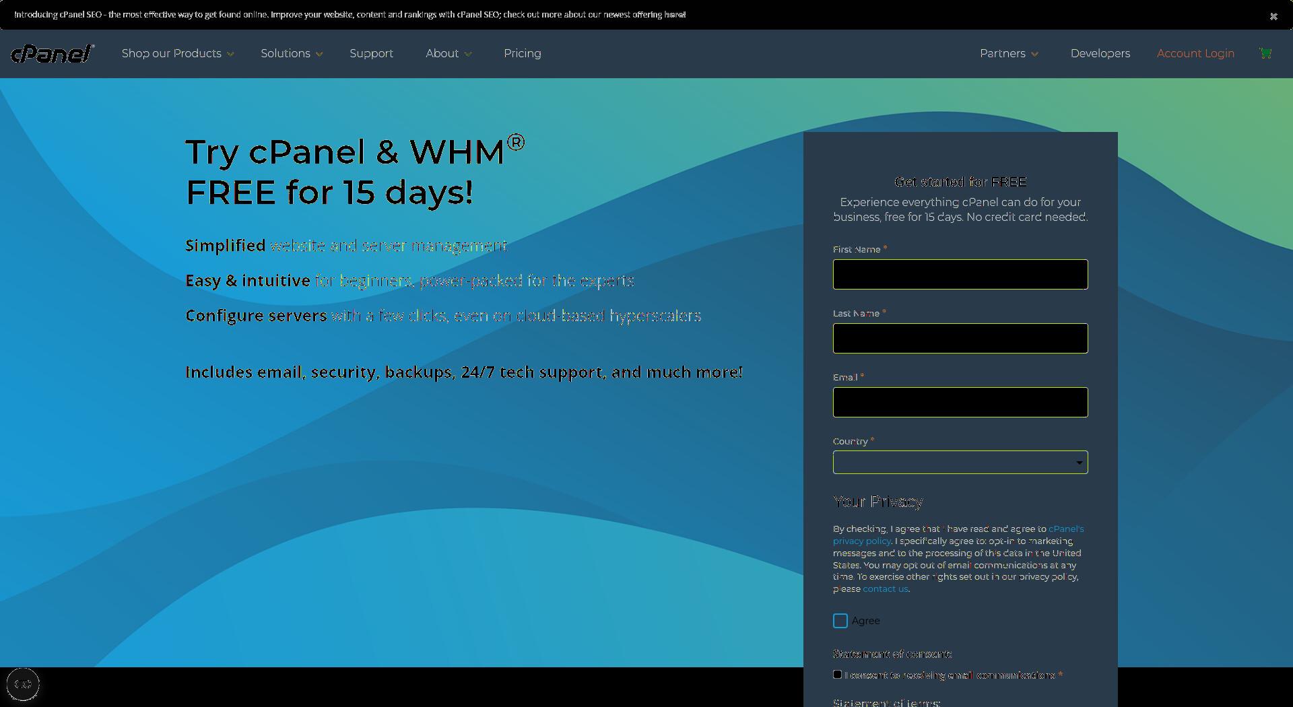
Task: Open the cPanel logo home link
Action: click(x=53, y=53)
